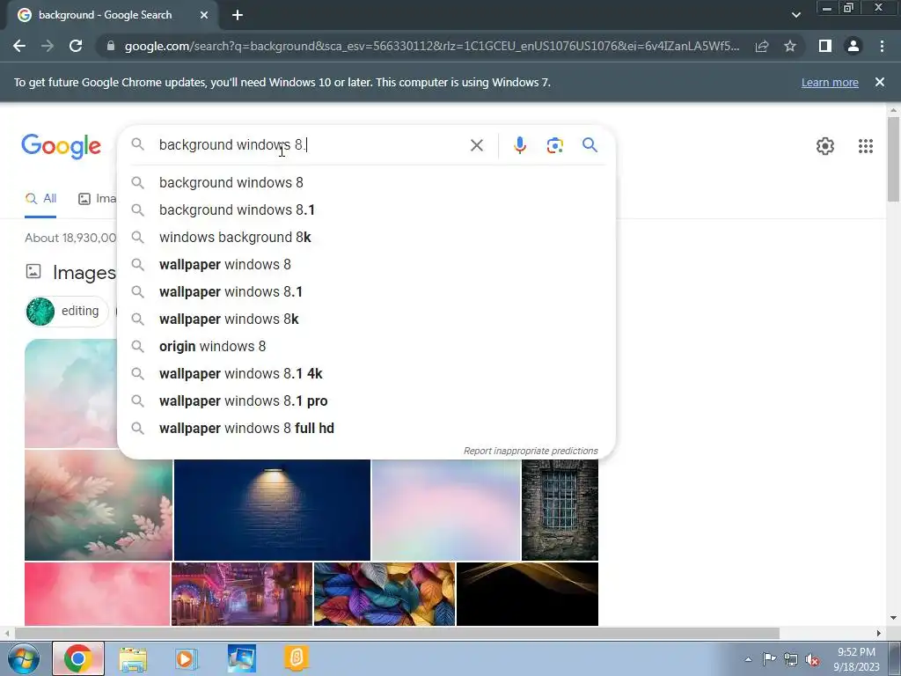Open the neon street scene image
Viewport: 901px width, 676px height.
[x=242, y=594]
